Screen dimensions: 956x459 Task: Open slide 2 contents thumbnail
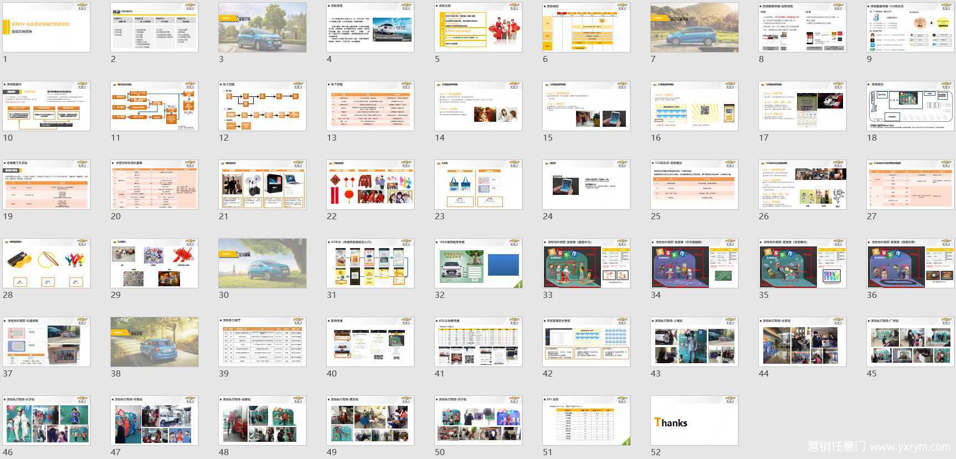[155, 28]
